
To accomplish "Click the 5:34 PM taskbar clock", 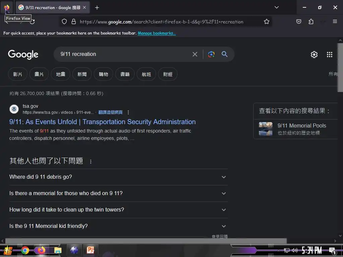I will 312,250.
